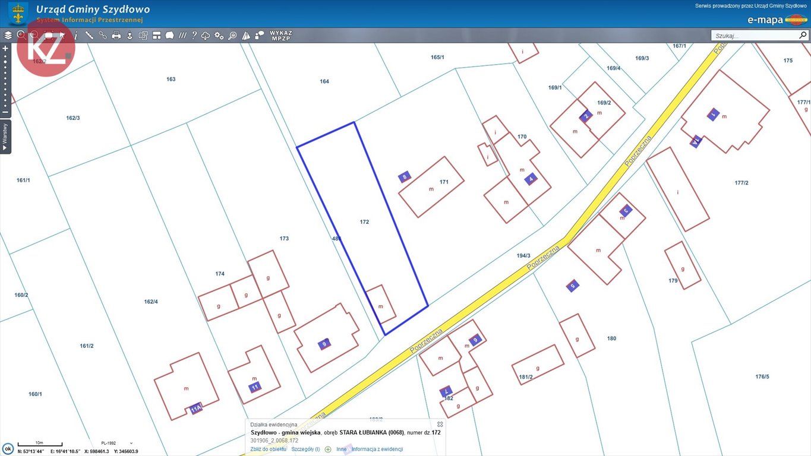811x456 pixels.
Task: Click the round ok button
Action: click(x=8, y=449)
